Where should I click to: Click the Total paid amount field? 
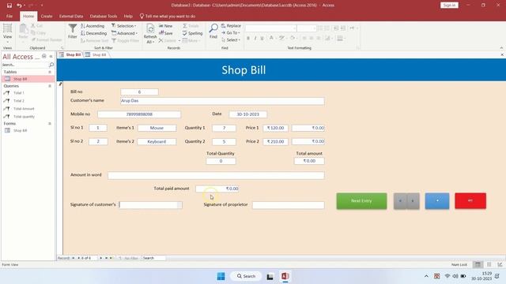point(217,189)
